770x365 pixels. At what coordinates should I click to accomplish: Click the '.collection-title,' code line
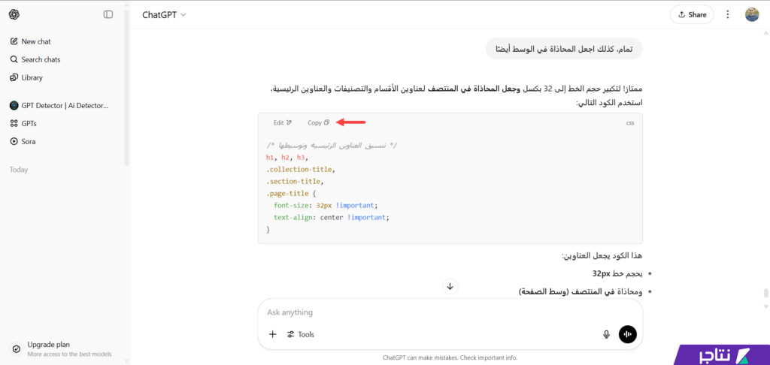pos(300,170)
